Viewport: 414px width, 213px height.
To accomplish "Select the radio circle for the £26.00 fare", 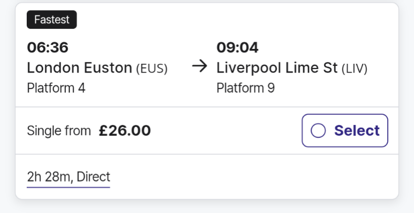I will pos(318,131).
